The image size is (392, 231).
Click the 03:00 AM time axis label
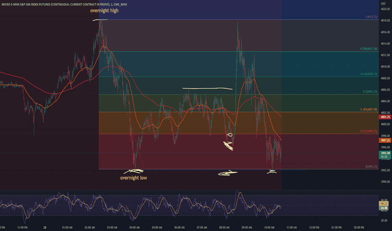[x=112, y=228]
